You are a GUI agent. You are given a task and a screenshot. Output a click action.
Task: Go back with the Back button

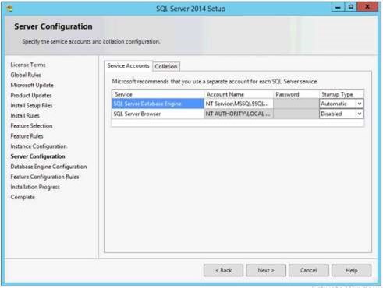[x=224, y=270]
